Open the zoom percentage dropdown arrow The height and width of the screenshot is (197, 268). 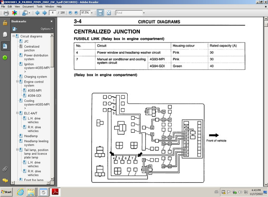tap(92, 13)
